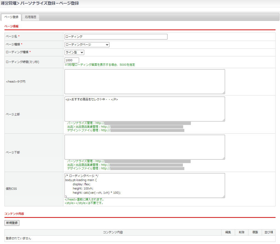
Task: Click the <head>タグ内 textarea resize handle
Action: (x=223, y=92)
